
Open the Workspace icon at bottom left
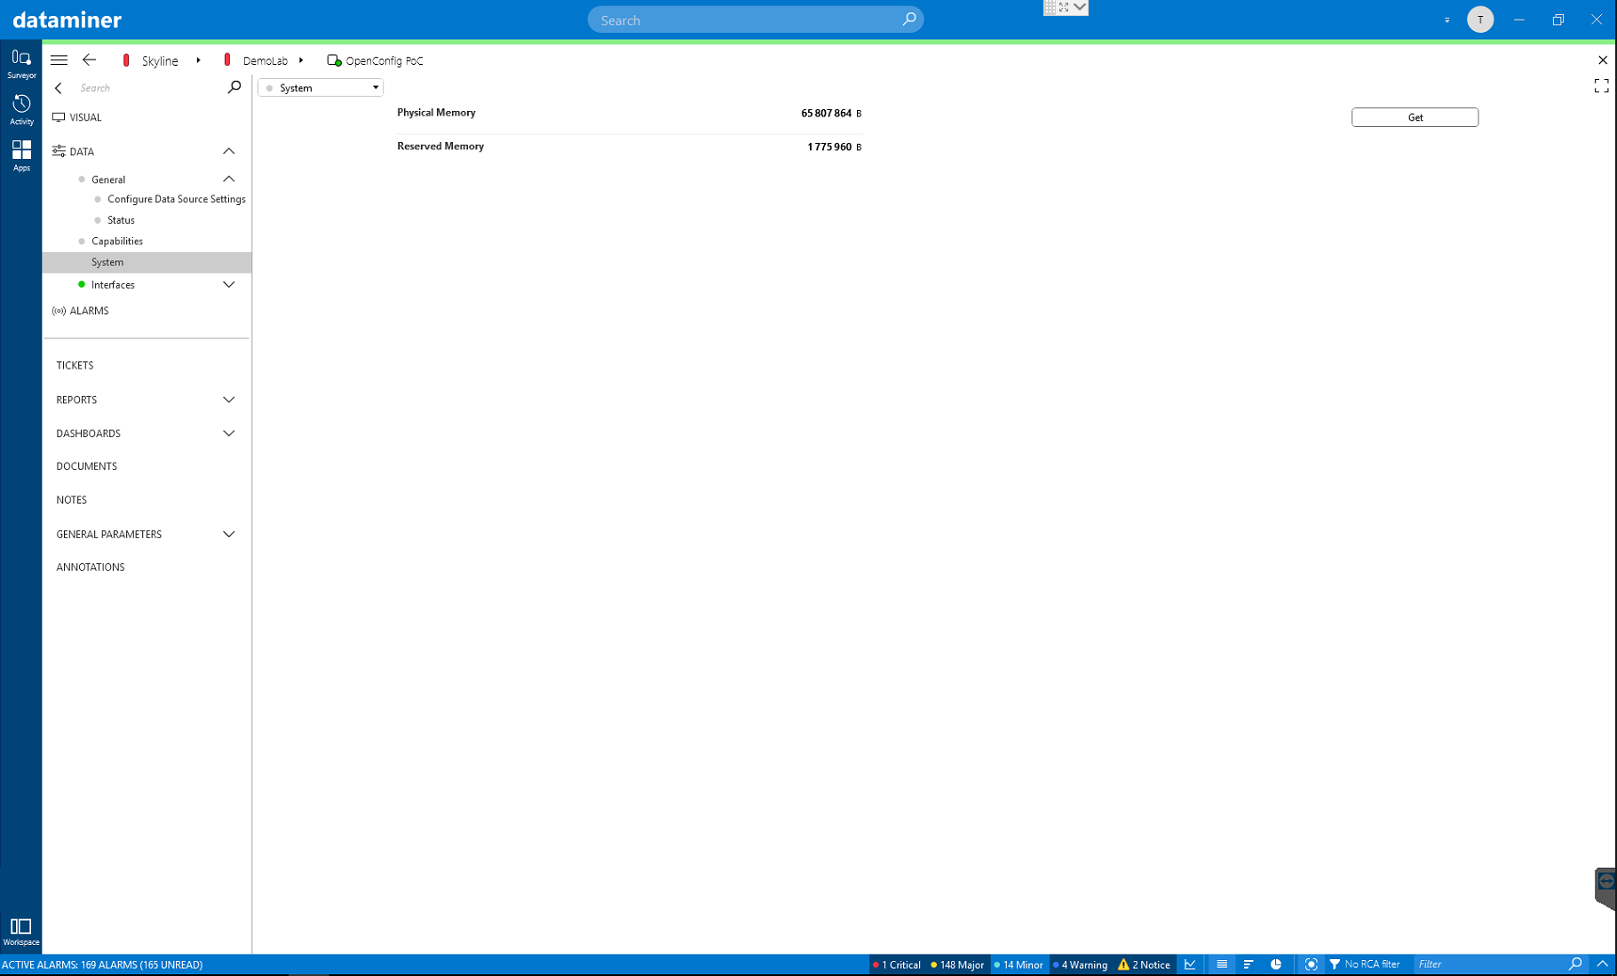[x=21, y=932]
